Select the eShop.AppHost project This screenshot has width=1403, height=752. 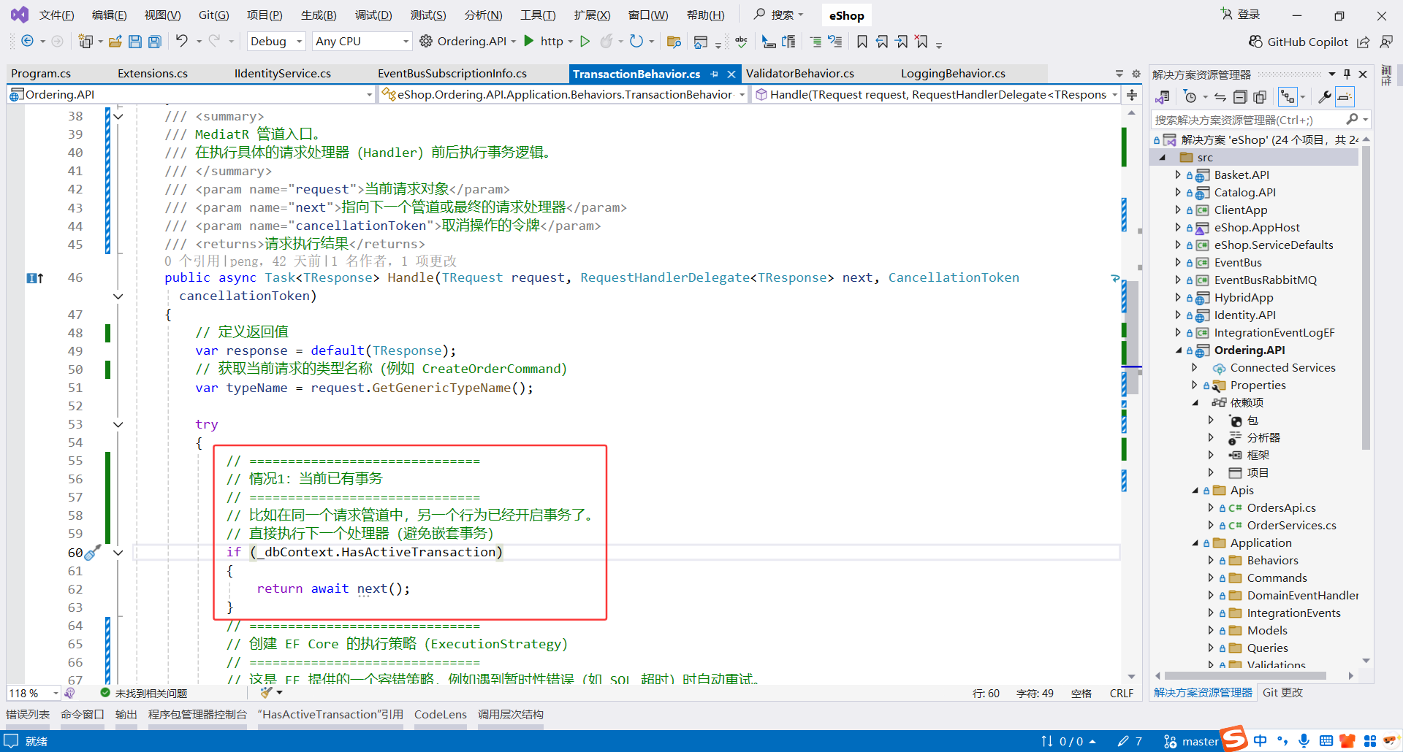tap(1257, 227)
